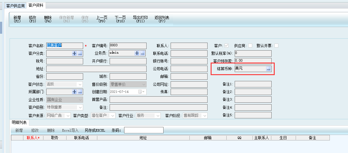Open the 客户分类 ellipsis browse button
Screen dimensions: 348x153
pos(80,53)
